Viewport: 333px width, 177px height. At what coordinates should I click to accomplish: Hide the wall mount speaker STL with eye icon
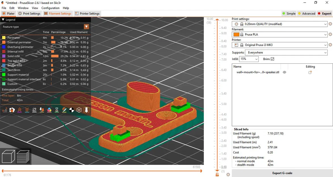(x=284, y=72)
